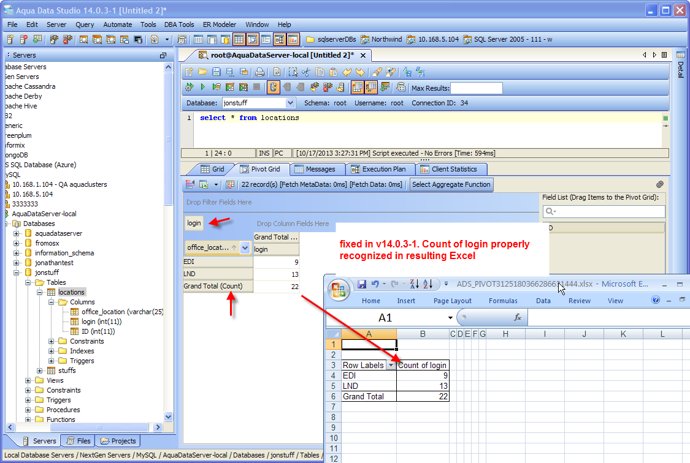Click the Select Aggregate Function button
Viewport: 690px width, 463px height.
451,184
